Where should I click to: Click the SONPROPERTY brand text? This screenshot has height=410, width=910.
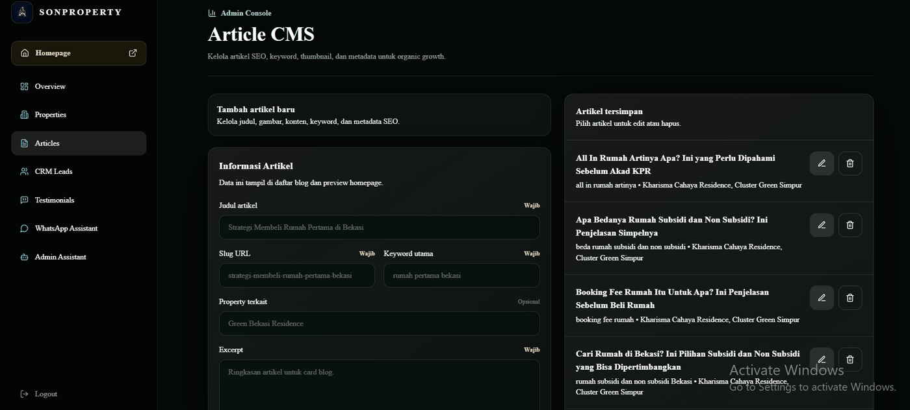(x=81, y=12)
